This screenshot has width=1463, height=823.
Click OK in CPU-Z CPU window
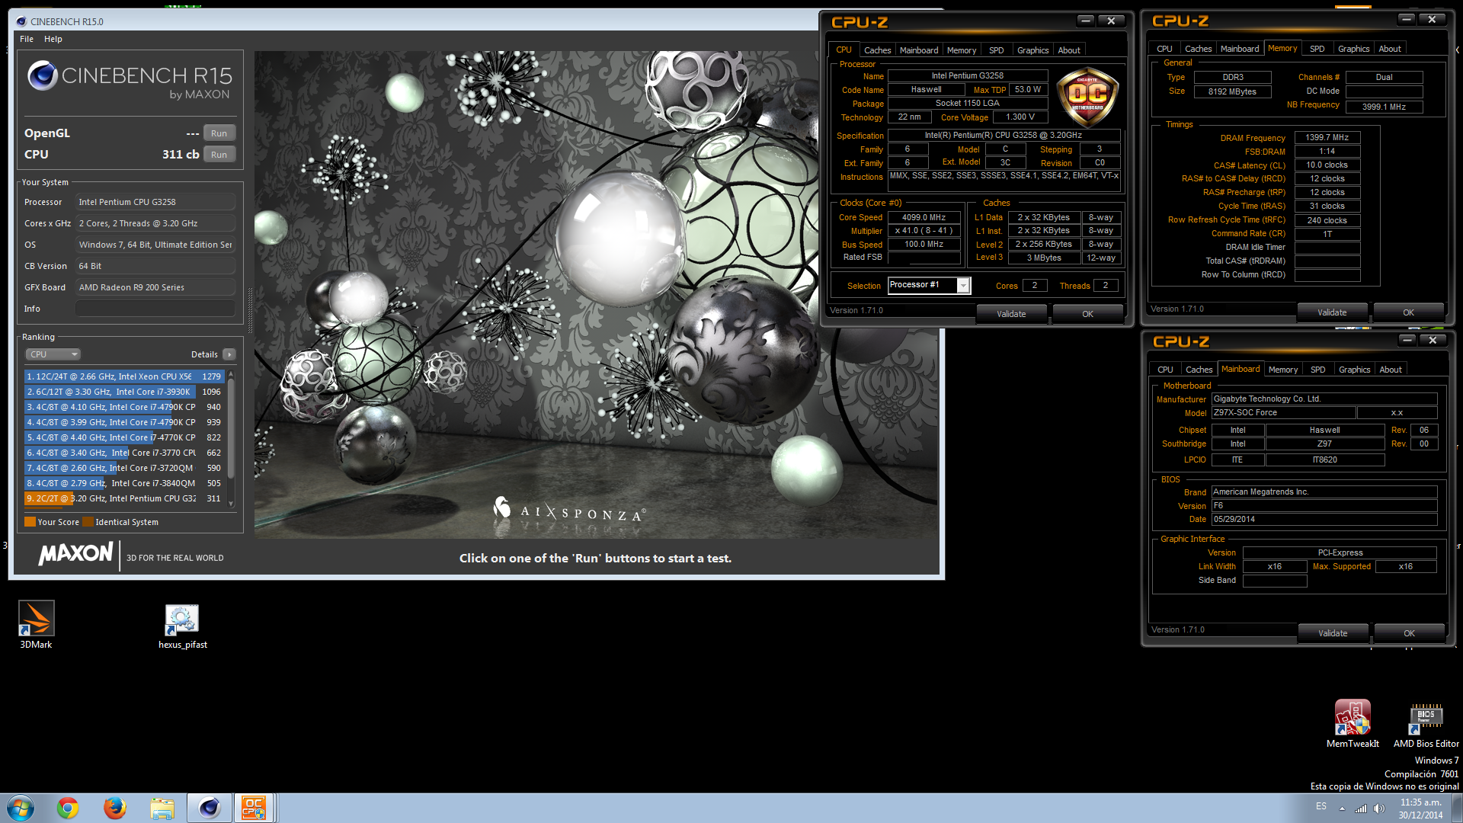point(1087,314)
